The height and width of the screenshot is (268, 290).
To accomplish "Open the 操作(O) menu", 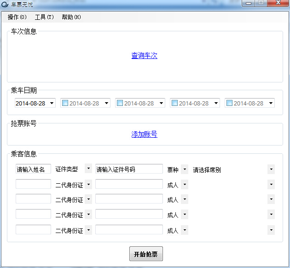I will click(17, 17).
